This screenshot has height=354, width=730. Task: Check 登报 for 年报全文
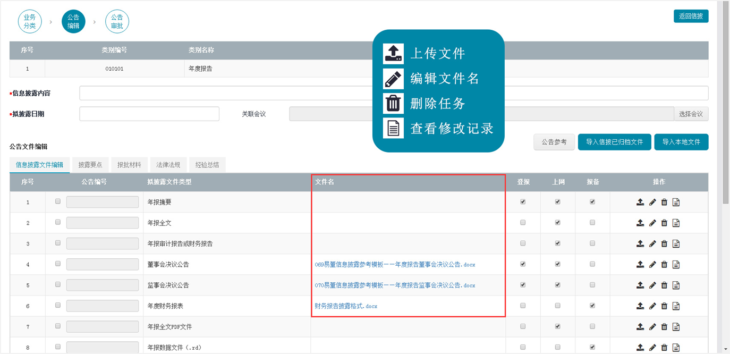pos(523,222)
